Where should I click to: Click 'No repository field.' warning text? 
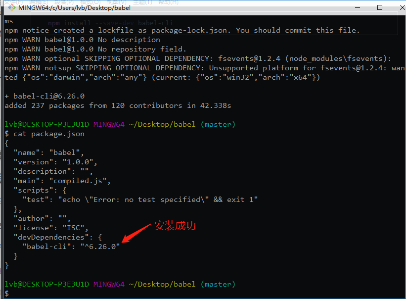pyautogui.click(x=142, y=49)
